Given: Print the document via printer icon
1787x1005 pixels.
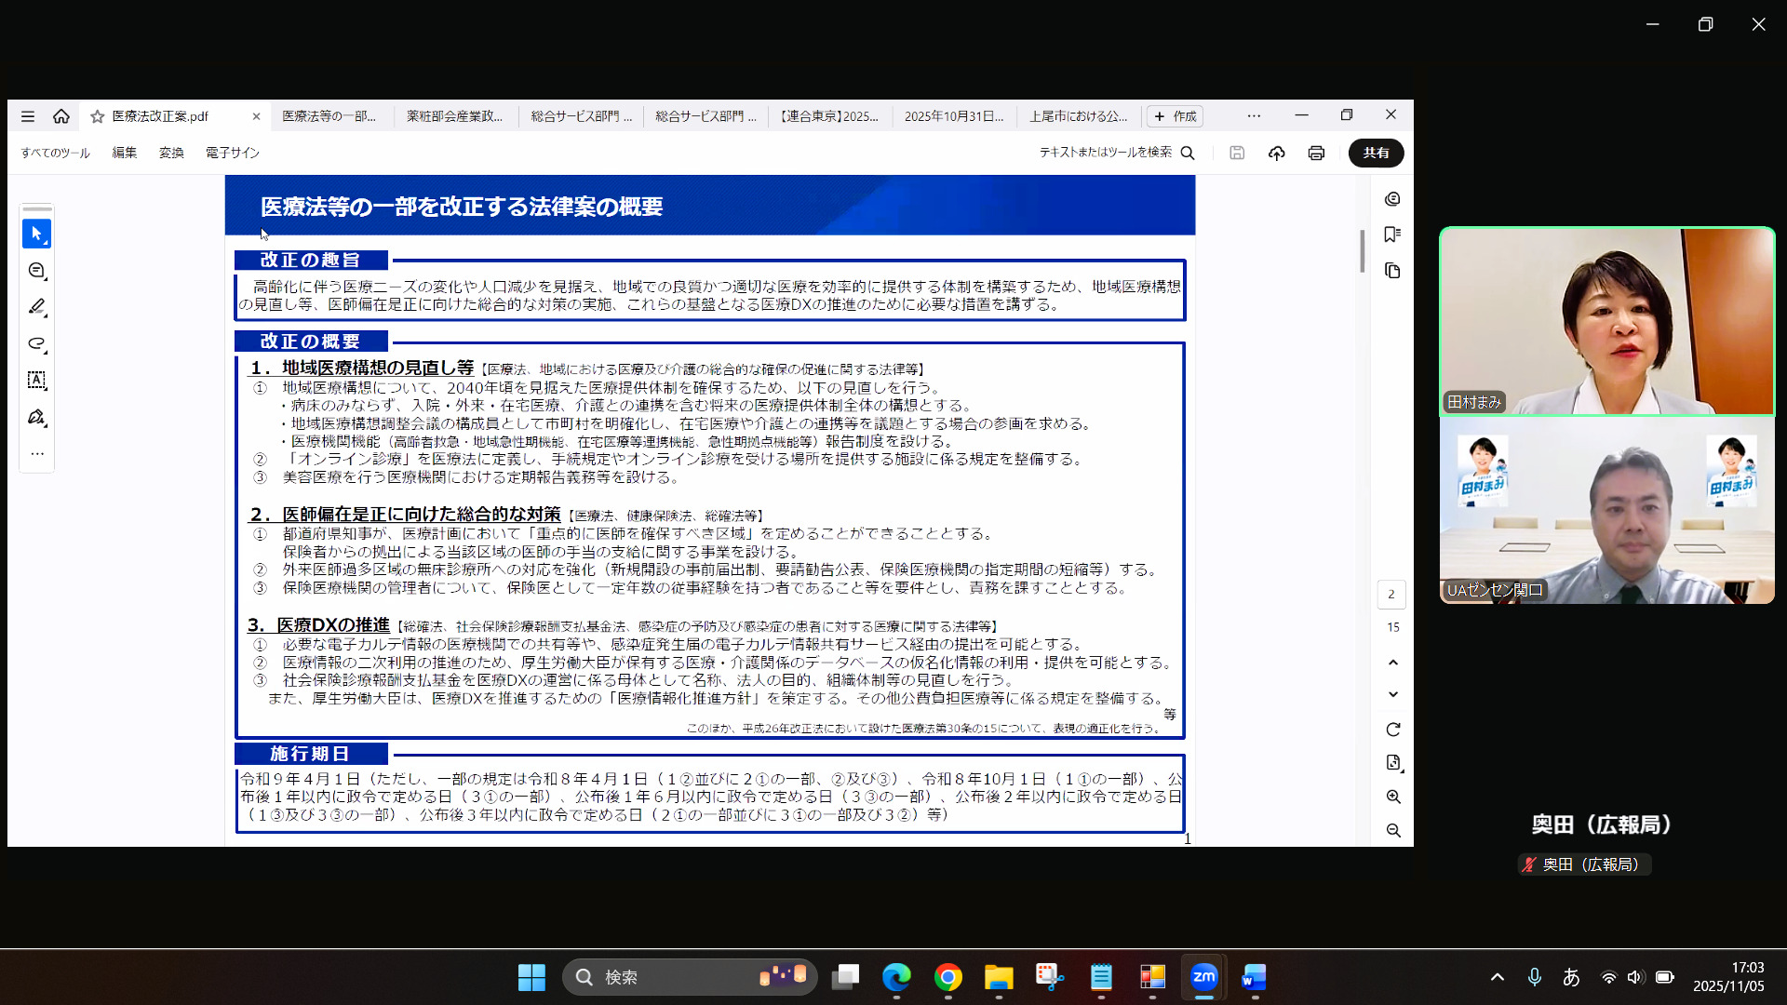Looking at the screenshot, I should click(1317, 153).
